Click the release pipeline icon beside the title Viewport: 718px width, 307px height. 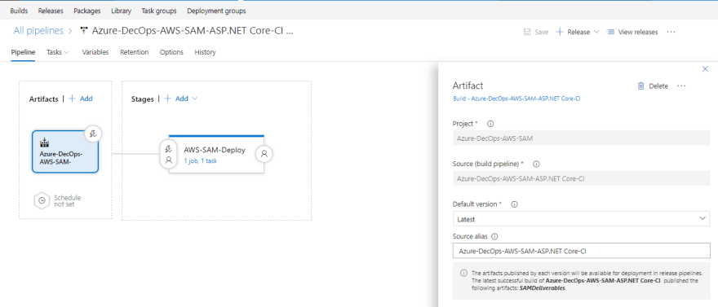[84, 31]
